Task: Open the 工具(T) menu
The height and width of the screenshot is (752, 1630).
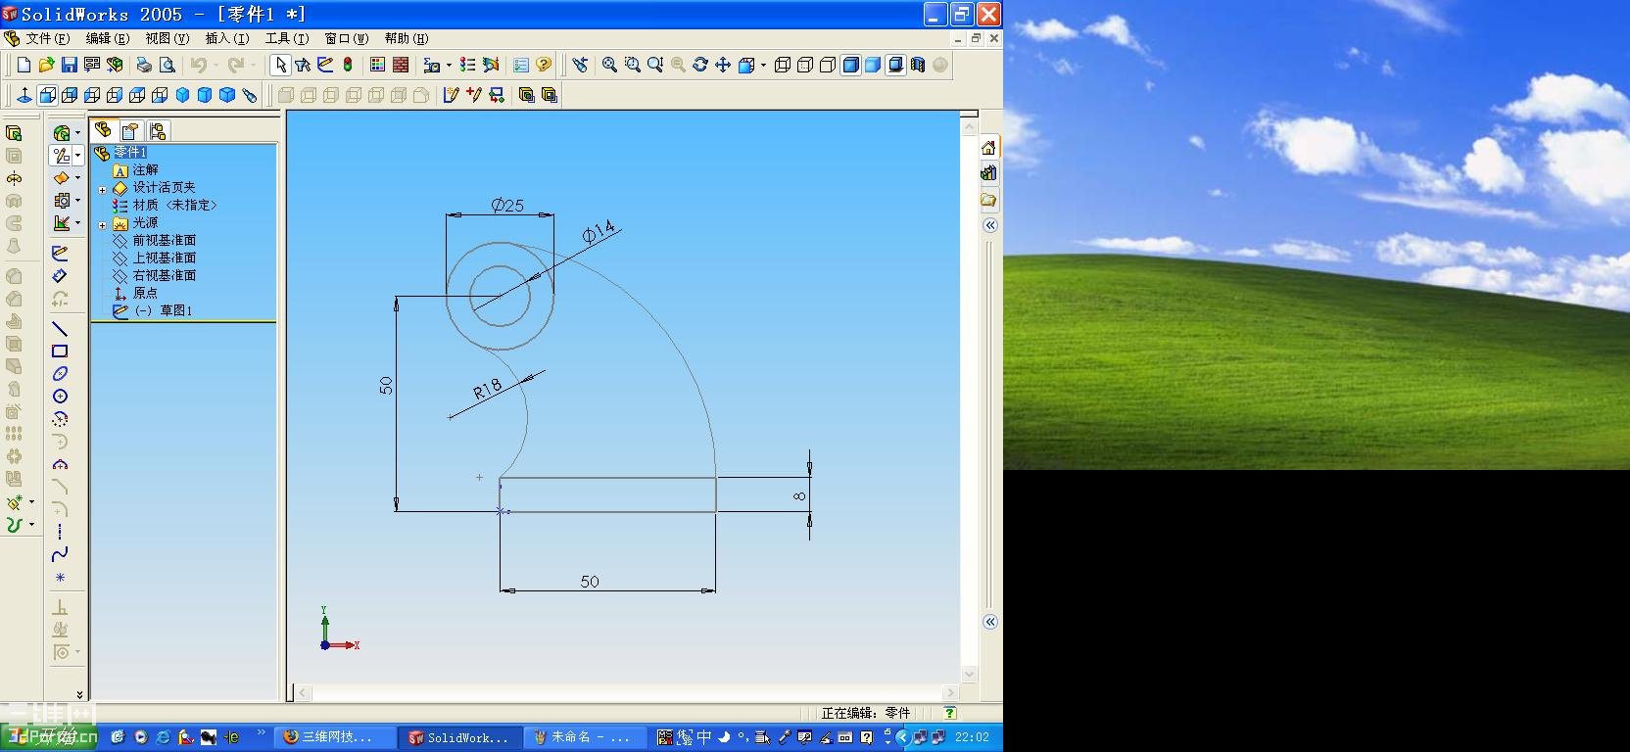Action: pos(287,38)
